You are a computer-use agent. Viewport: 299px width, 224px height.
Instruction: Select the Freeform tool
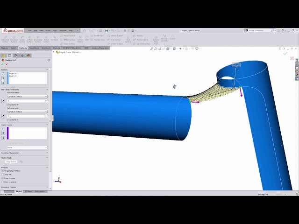[x=54, y=38]
